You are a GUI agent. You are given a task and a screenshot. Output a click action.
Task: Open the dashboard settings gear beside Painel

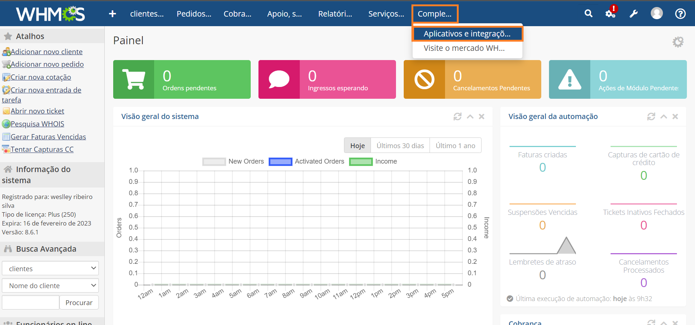678,42
